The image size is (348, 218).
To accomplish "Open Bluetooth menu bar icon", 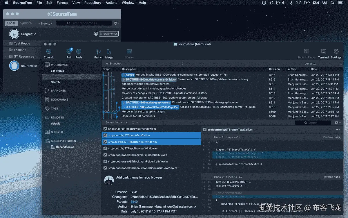I will (x=291, y=3).
